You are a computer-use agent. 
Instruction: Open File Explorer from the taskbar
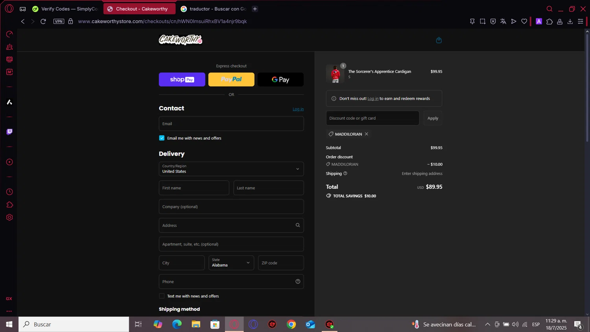pyautogui.click(x=196, y=325)
